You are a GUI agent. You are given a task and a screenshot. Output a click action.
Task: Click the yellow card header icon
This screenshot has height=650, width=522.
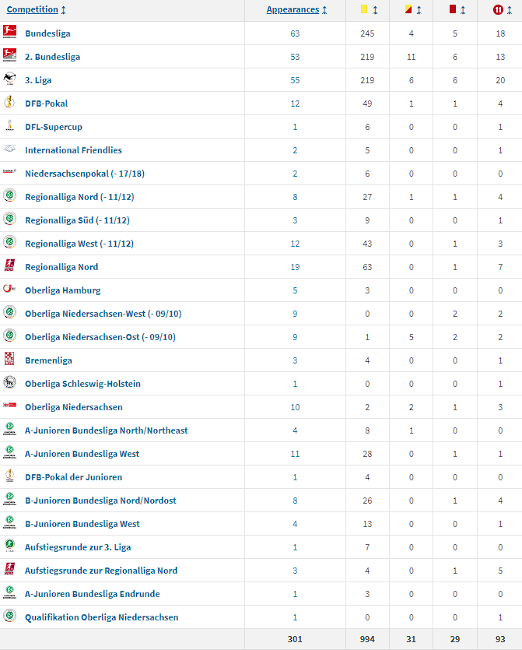pos(364,9)
